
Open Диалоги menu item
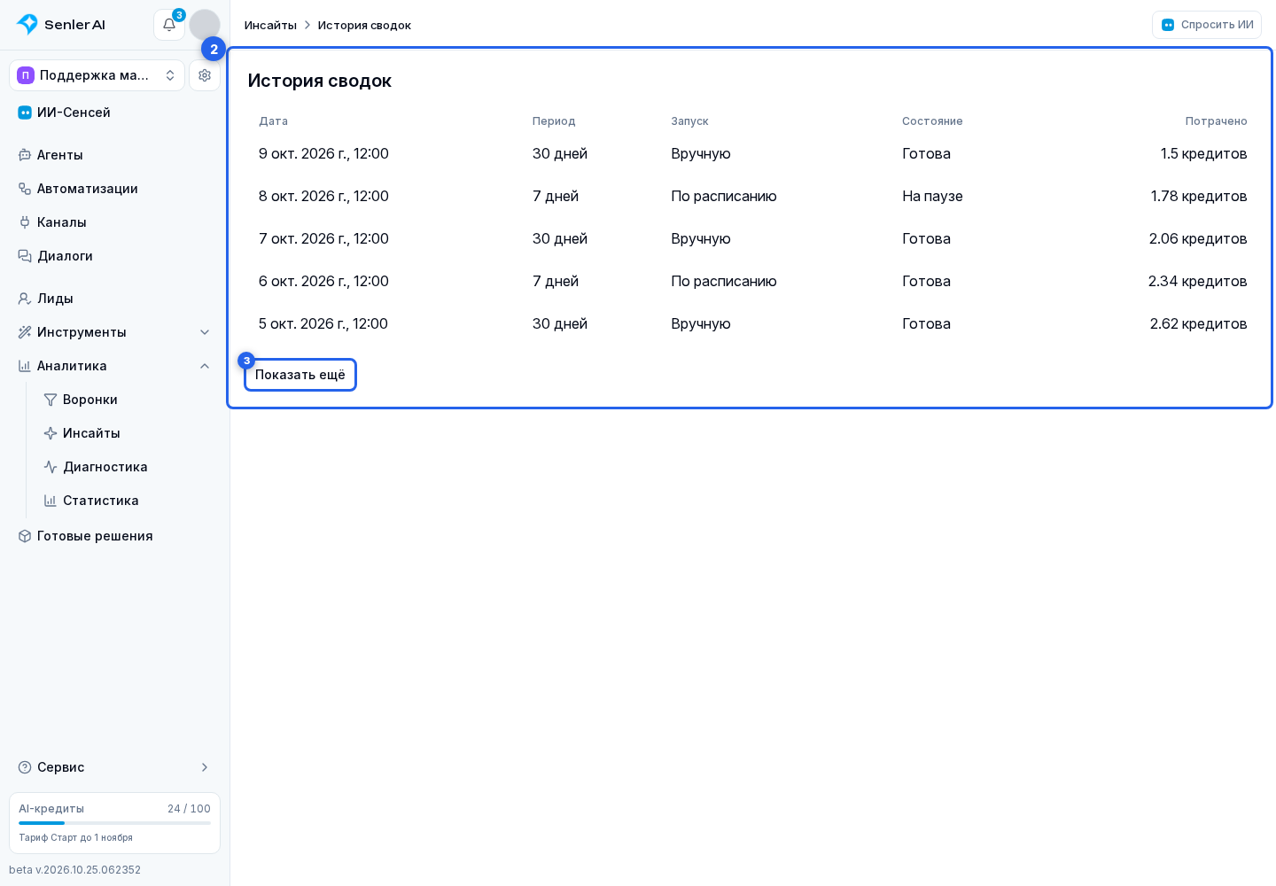point(114,256)
